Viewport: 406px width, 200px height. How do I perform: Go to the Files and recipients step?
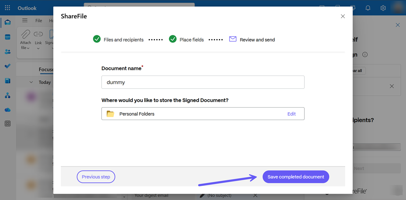[x=124, y=40]
